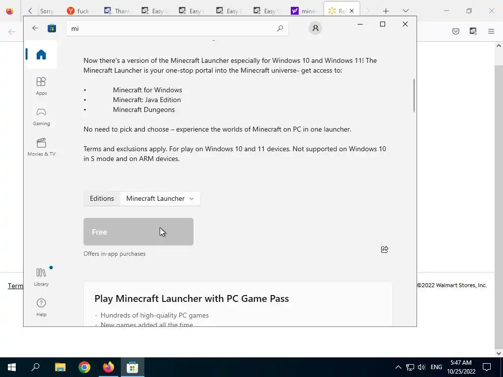The image size is (503, 377).
Task: Open Firefox menu hamburger icon
Action: coord(491,31)
